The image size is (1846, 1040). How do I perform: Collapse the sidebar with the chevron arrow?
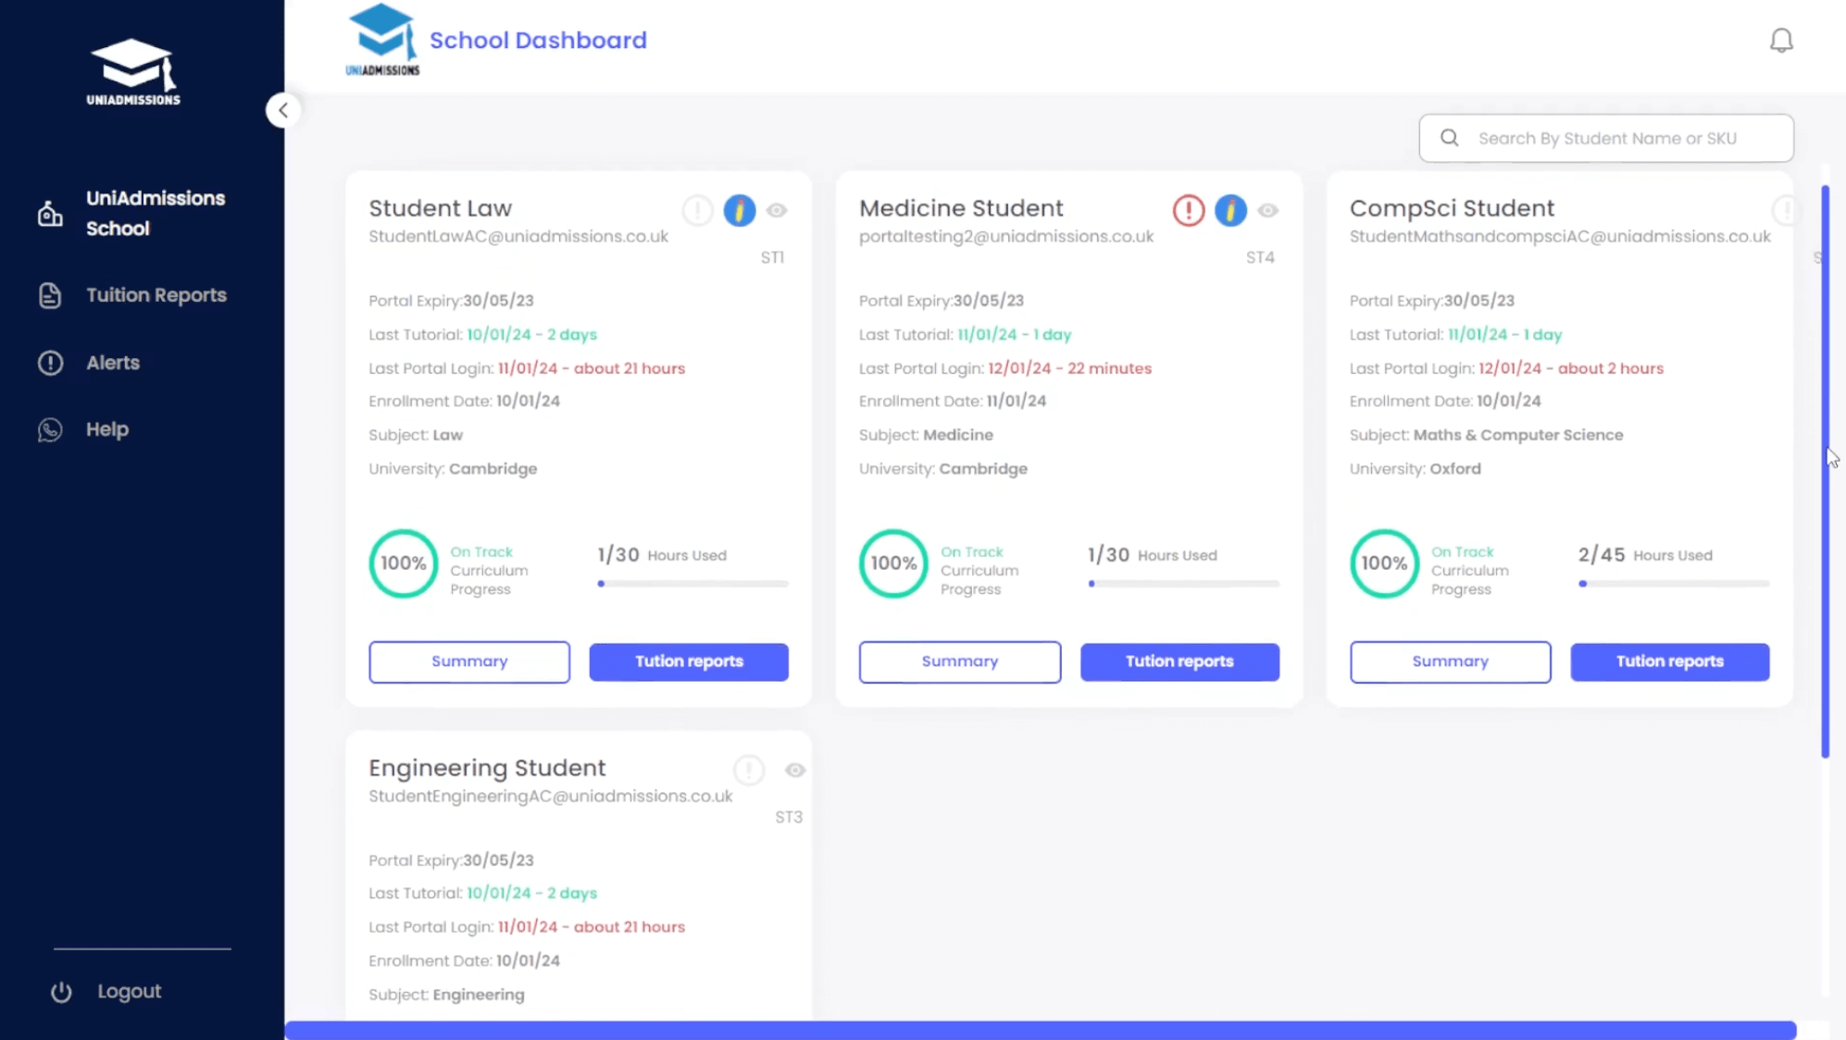[283, 110]
